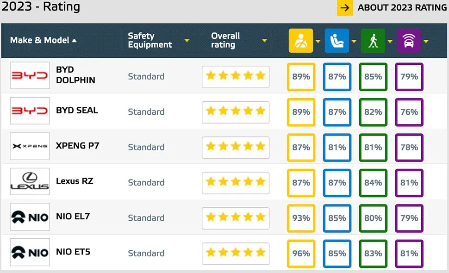
Task: Select the Lexus logo image
Action: 30,181
